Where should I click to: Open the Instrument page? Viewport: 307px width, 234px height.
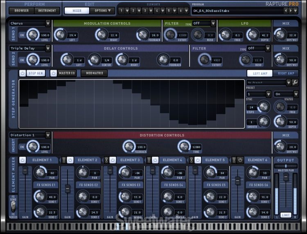47,11
